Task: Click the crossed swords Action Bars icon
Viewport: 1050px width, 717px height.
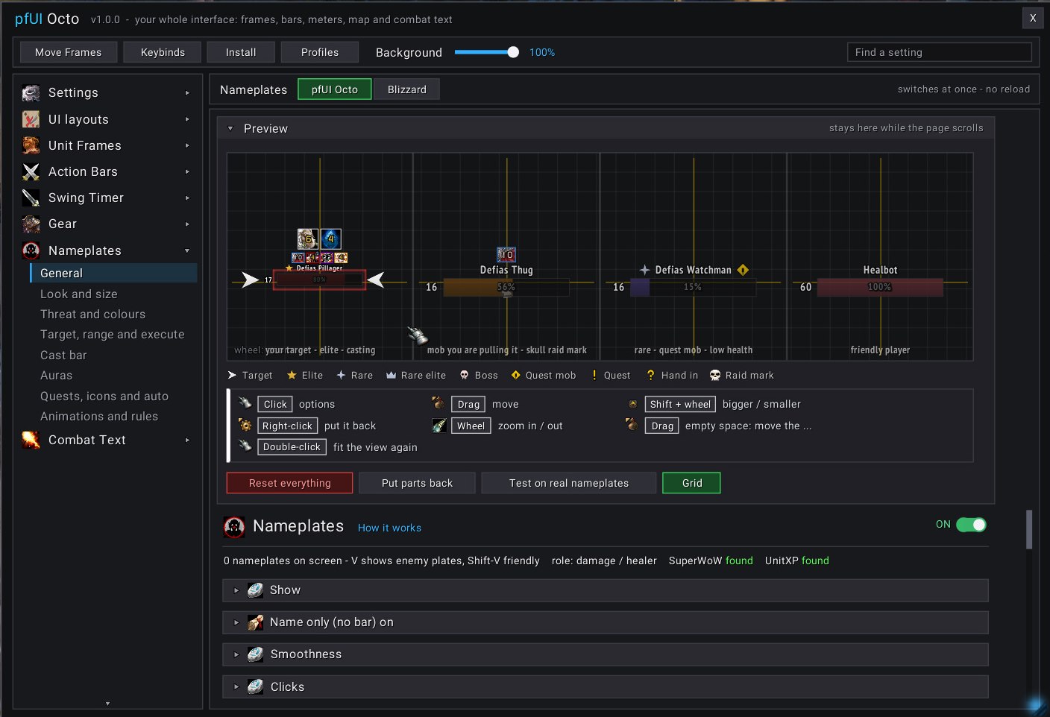Action: point(31,171)
